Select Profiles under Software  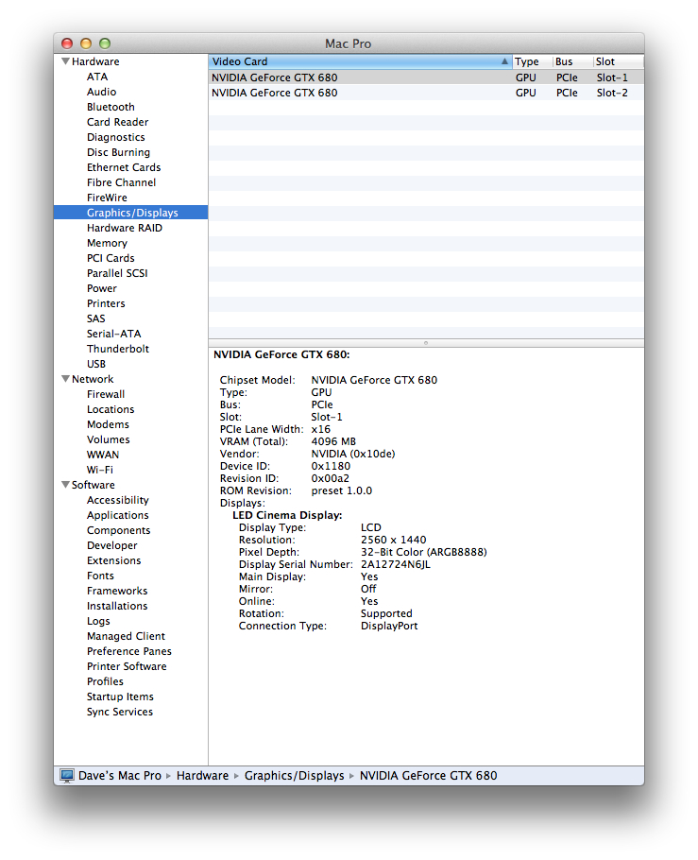(x=105, y=681)
